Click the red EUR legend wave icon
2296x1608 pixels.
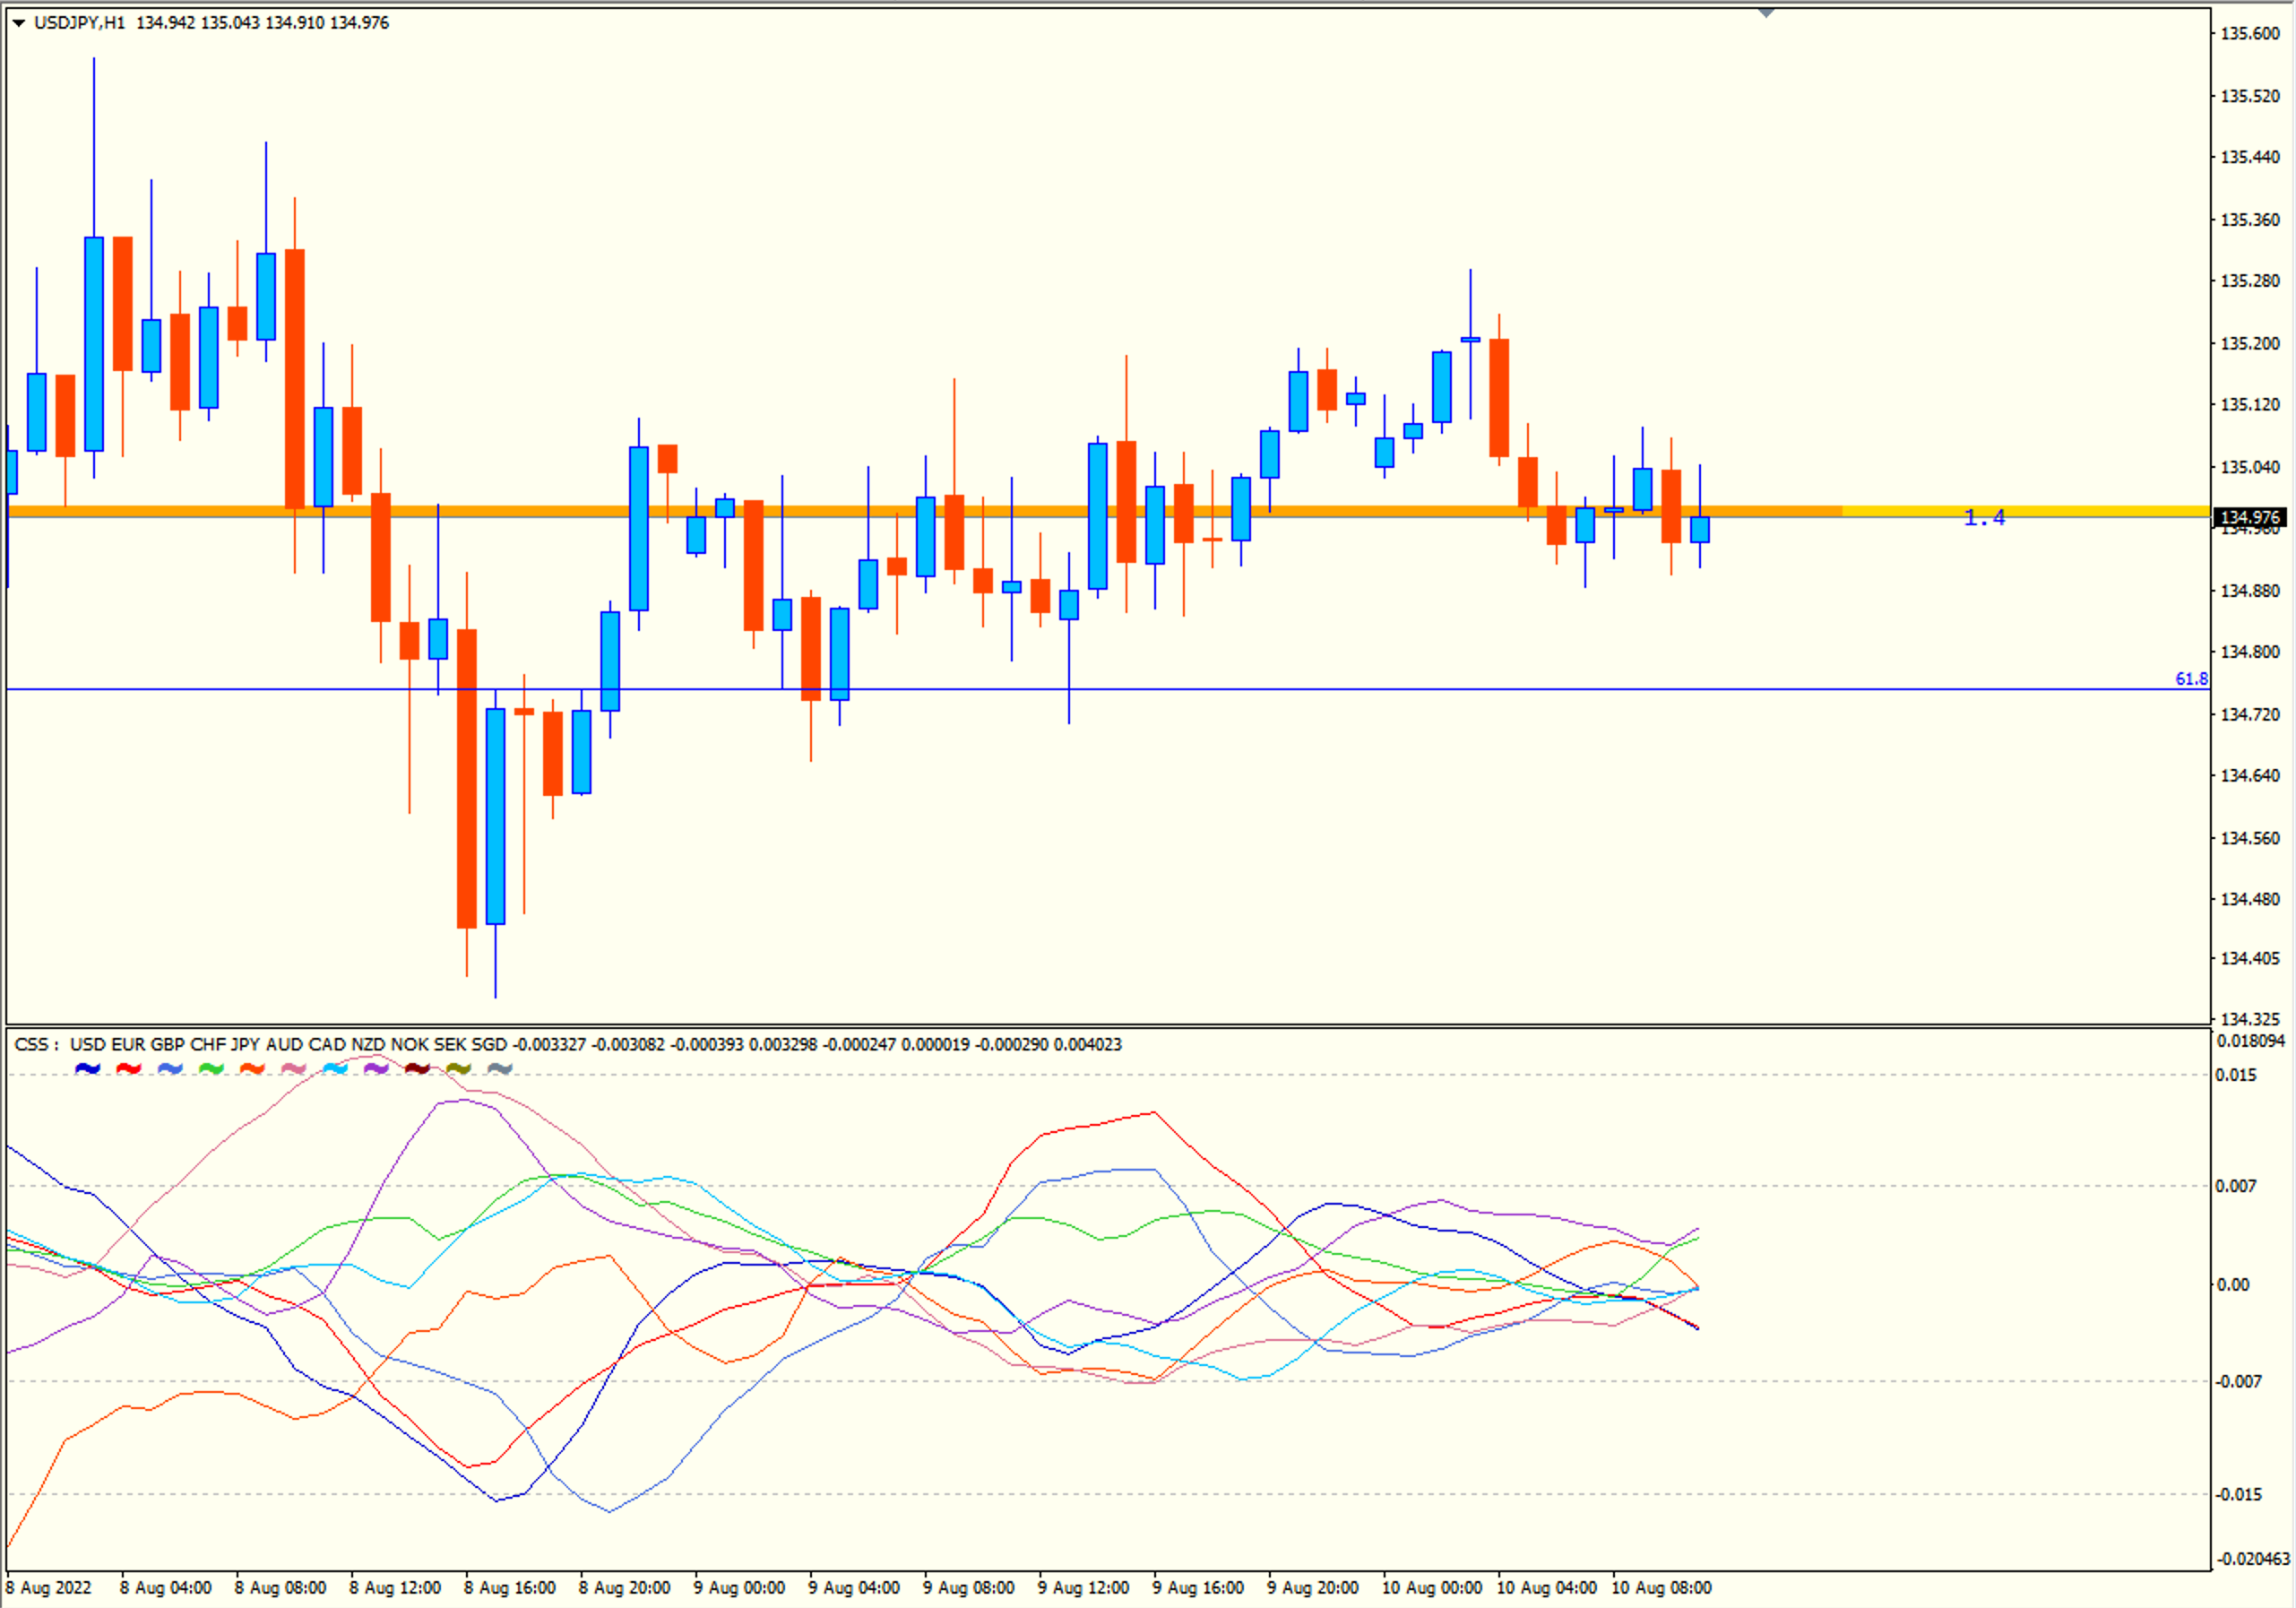129,1069
